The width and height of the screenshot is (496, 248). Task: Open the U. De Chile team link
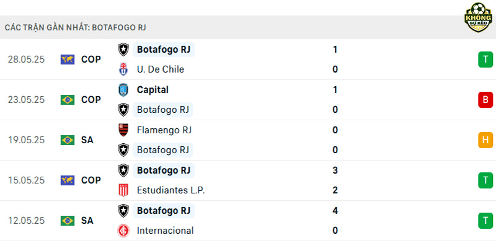point(161,69)
